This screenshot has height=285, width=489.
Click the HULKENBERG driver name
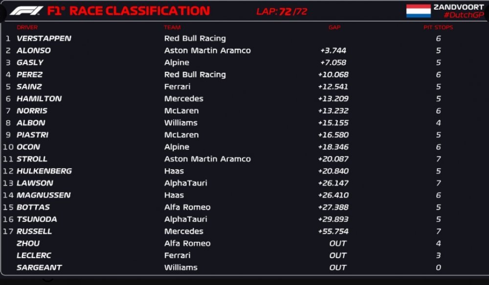pyautogui.click(x=44, y=171)
